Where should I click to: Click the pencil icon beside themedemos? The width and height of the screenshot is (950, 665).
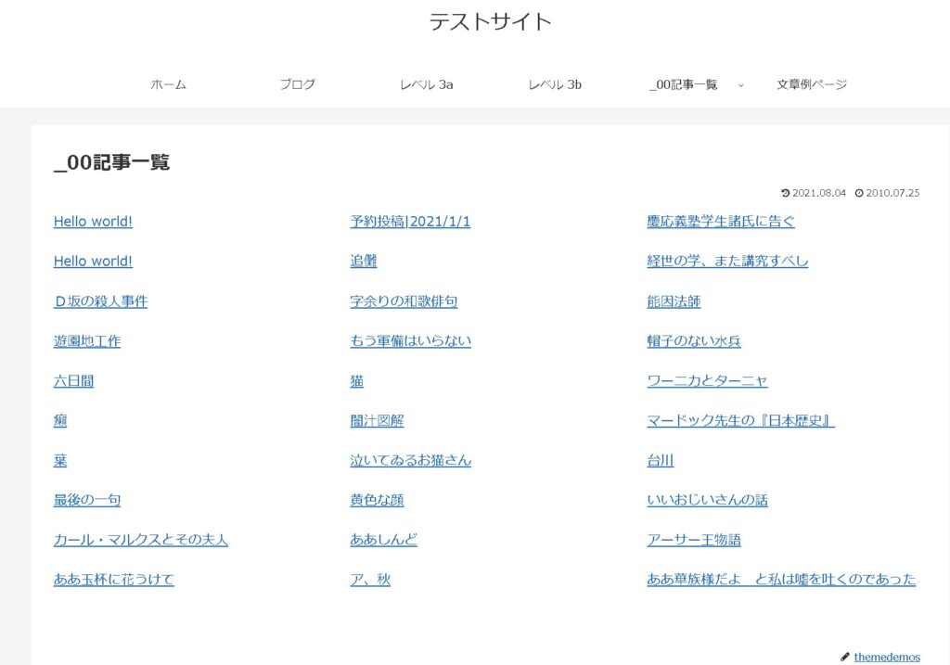click(x=844, y=657)
